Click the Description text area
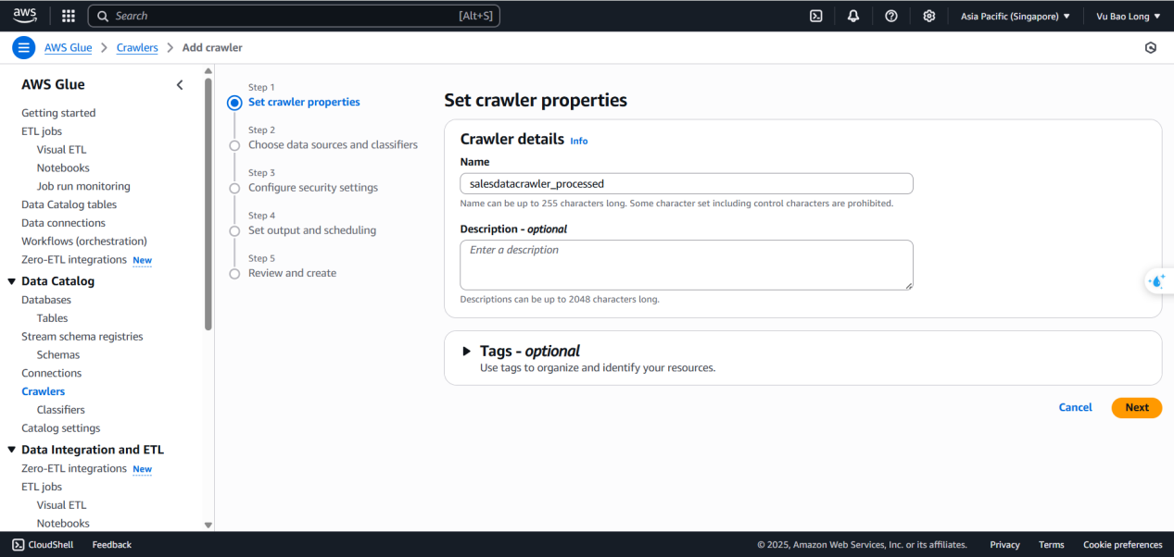The width and height of the screenshot is (1174, 557). (687, 265)
